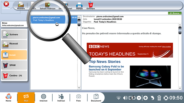Click the View it online link

click(166, 47)
